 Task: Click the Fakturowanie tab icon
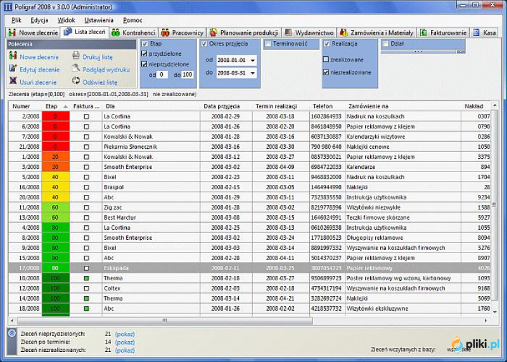click(x=423, y=32)
